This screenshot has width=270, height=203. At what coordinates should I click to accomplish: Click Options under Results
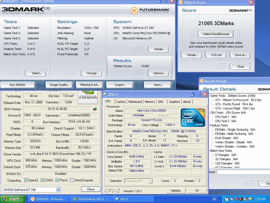pyautogui.click(x=159, y=73)
